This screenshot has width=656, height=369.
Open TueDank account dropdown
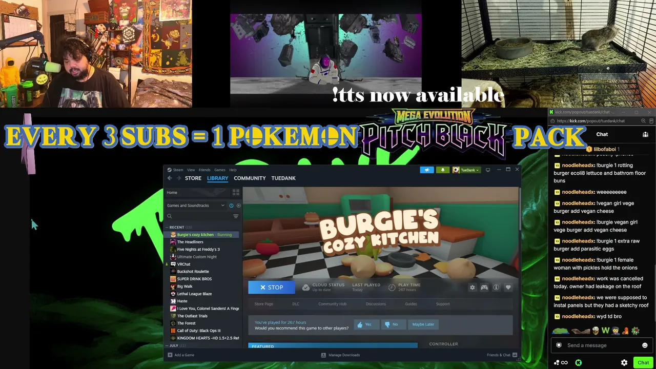[466, 170]
